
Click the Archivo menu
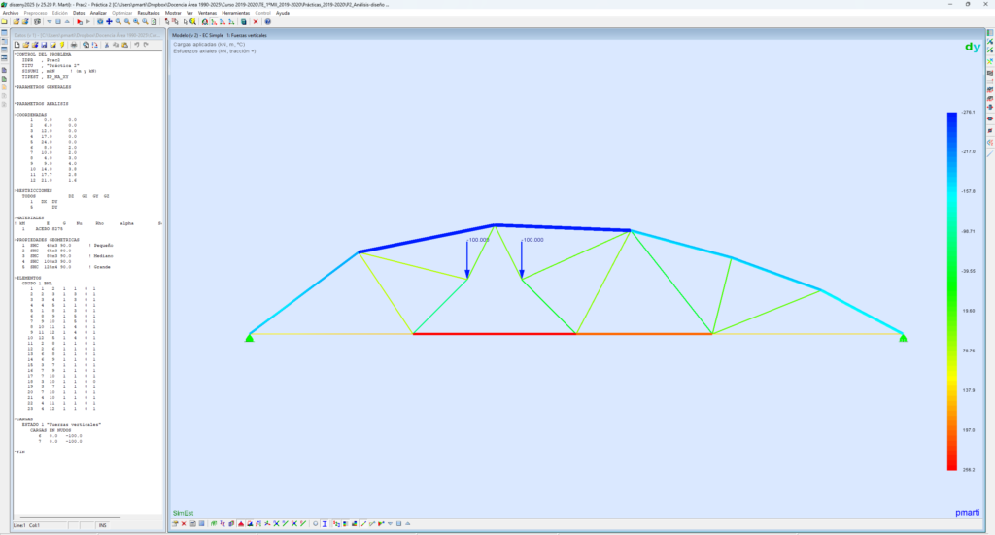tap(11, 13)
